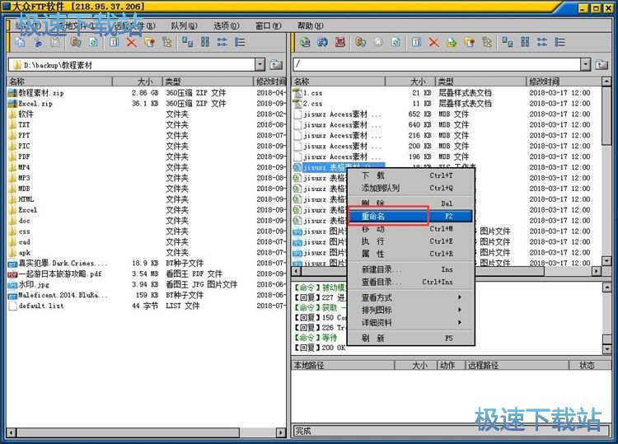Choose 添加到队列 from the context menu
This screenshot has height=444, width=618.
point(410,188)
